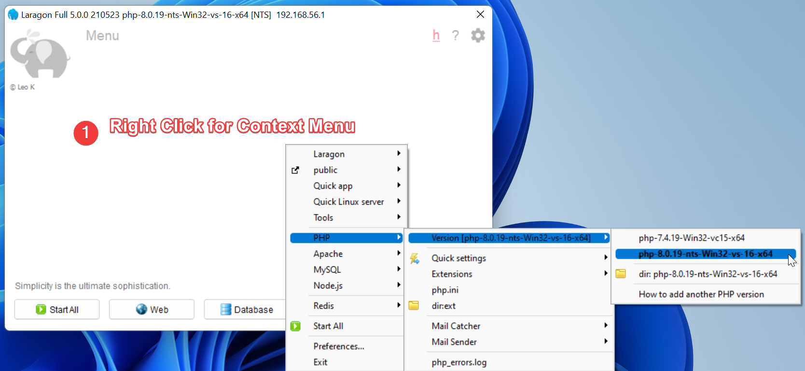
Task: Open the Mail Sender submenu
Action: [509, 342]
